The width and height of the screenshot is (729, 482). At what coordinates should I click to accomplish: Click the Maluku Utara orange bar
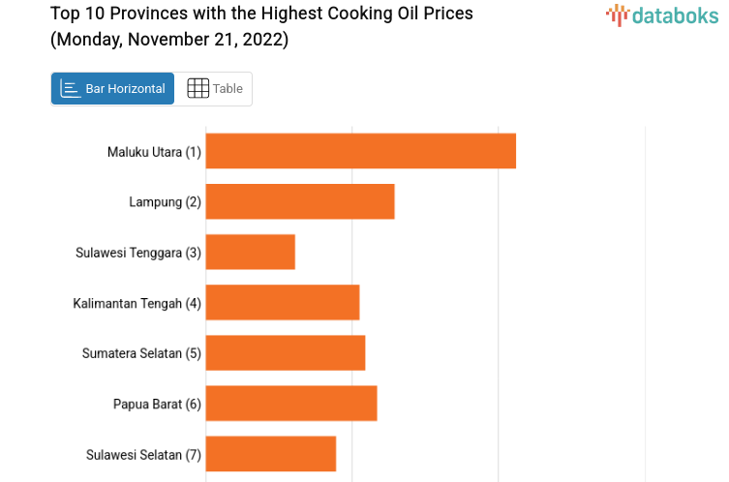[x=360, y=151]
